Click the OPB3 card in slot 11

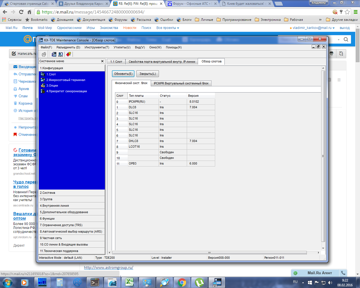[x=143, y=163]
